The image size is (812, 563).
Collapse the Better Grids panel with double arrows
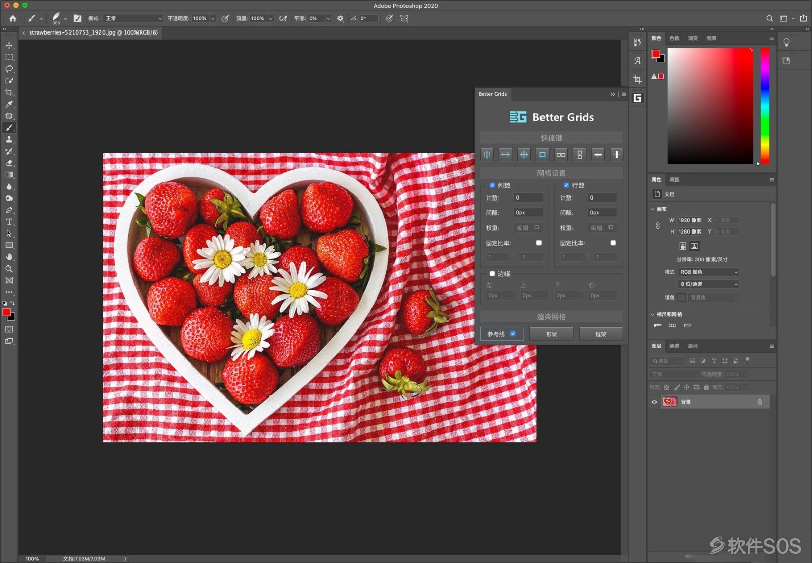[613, 94]
